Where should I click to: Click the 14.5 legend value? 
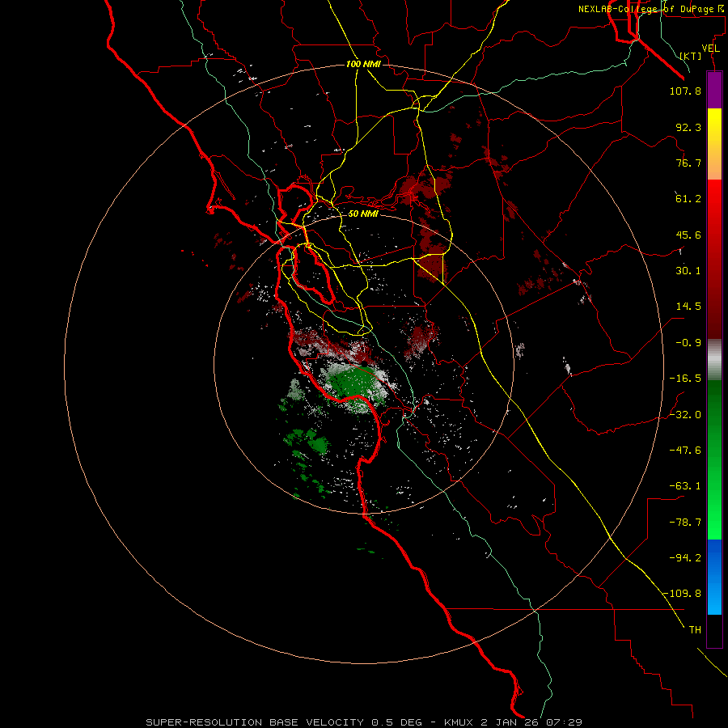(x=688, y=307)
